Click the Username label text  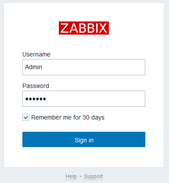tap(36, 54)
